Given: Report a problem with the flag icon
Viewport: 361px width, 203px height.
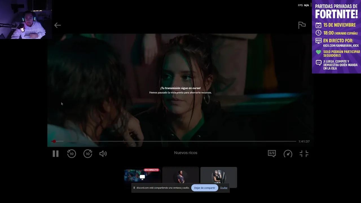Looking at the screenshot, I should (x=302, y=25).
